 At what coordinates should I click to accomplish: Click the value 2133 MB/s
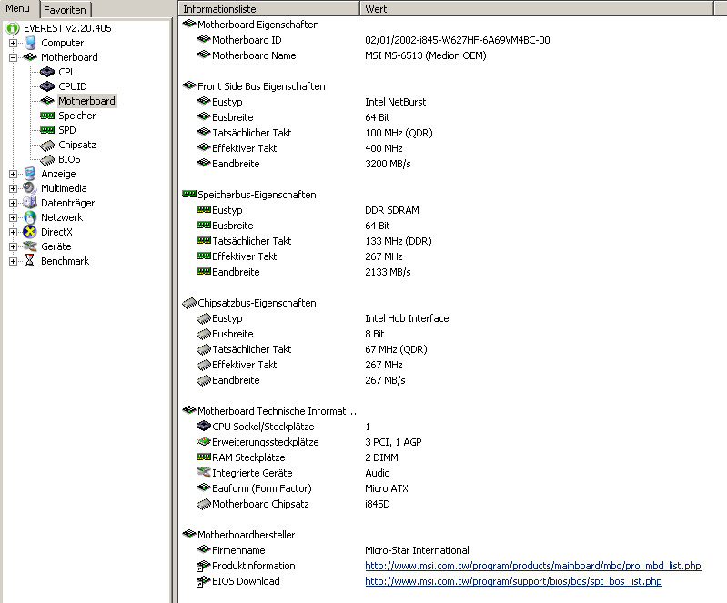388,272
